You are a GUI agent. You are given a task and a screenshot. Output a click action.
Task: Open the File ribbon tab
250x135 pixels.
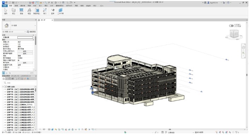[x=5, y=6]
